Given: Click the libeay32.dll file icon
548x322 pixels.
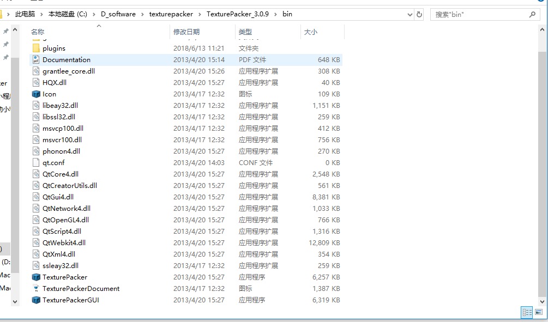Looking at the screenshot, I should tap(36, 106).
